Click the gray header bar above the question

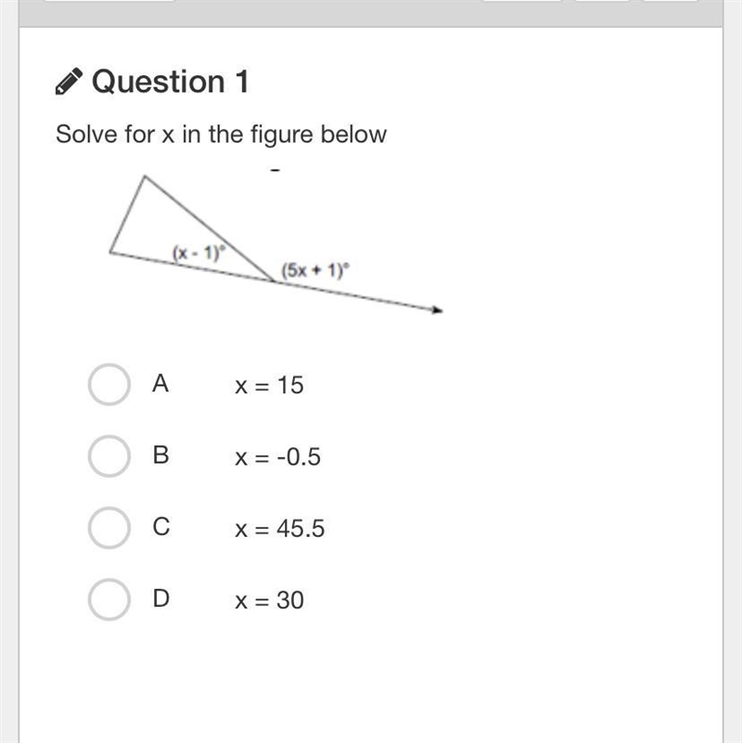click(x=371, y=13)
